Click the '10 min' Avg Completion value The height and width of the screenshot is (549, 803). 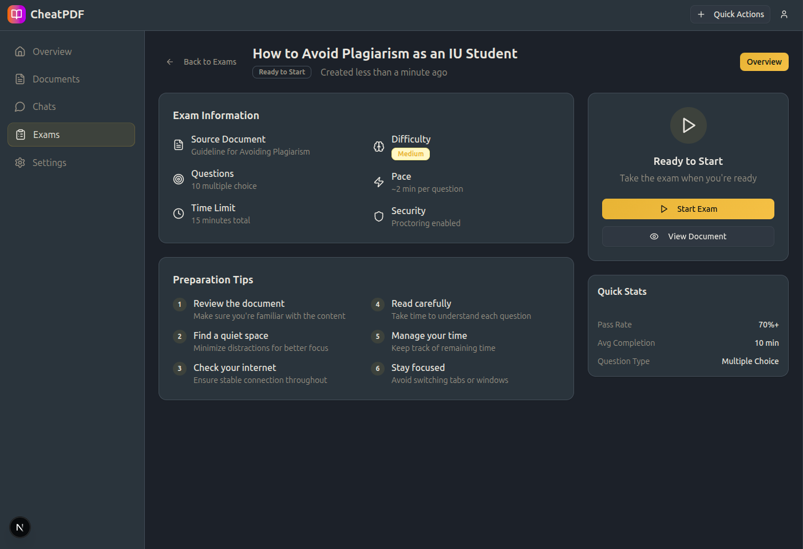coord(766,343)
